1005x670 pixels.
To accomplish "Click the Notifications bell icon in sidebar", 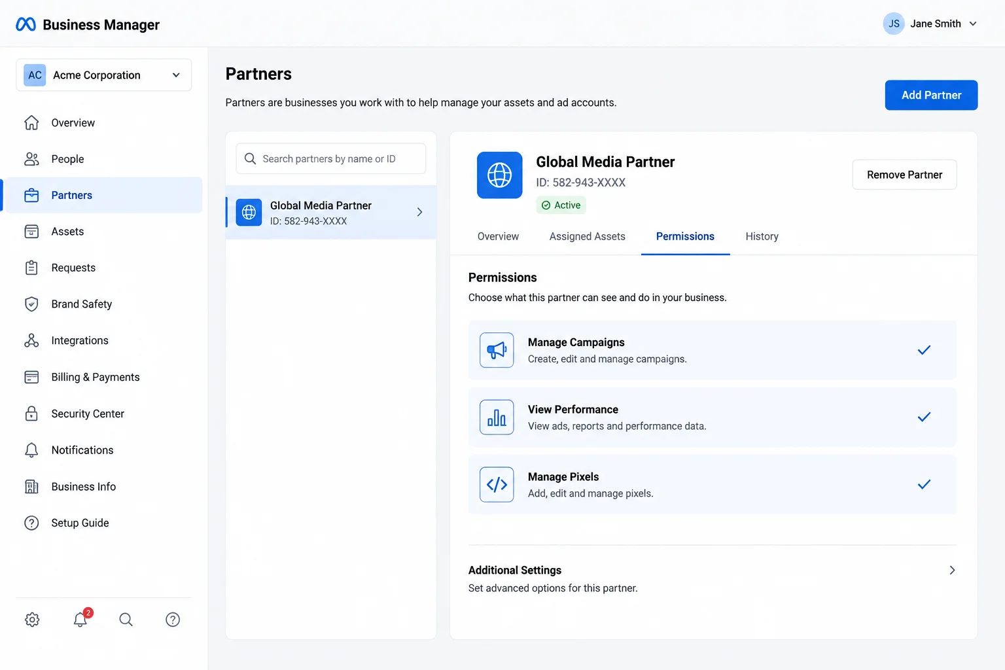I will [x=31, y=450].
